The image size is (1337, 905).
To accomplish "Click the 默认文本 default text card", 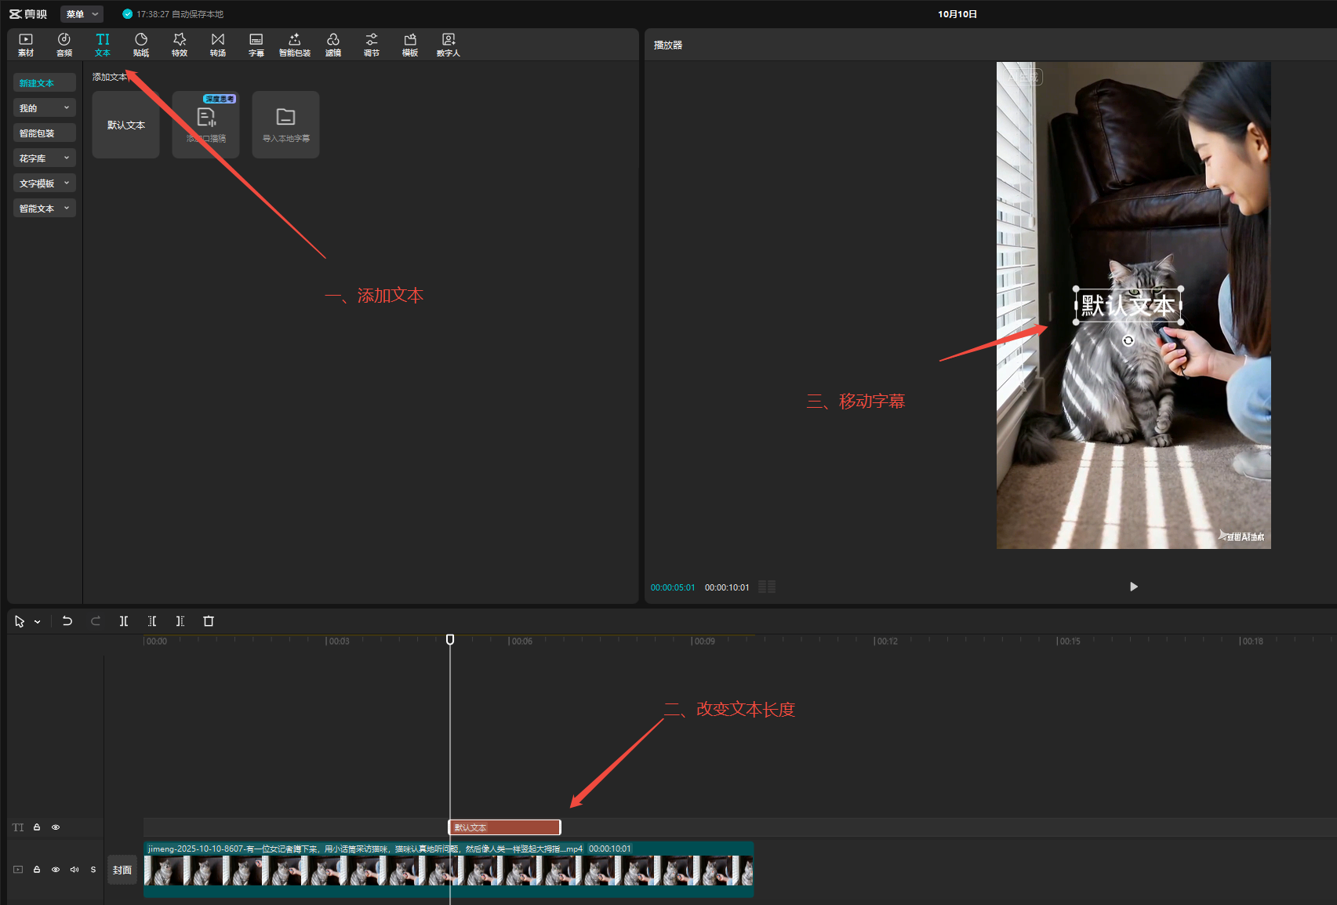I will (x=125, y=125).
